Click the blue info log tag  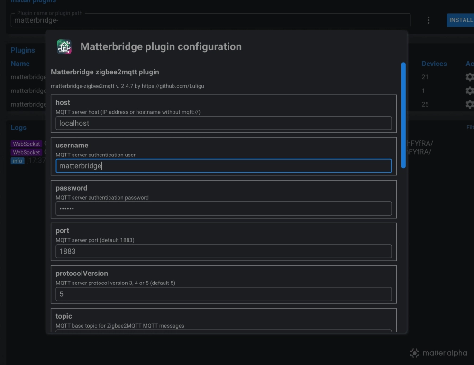18,161
